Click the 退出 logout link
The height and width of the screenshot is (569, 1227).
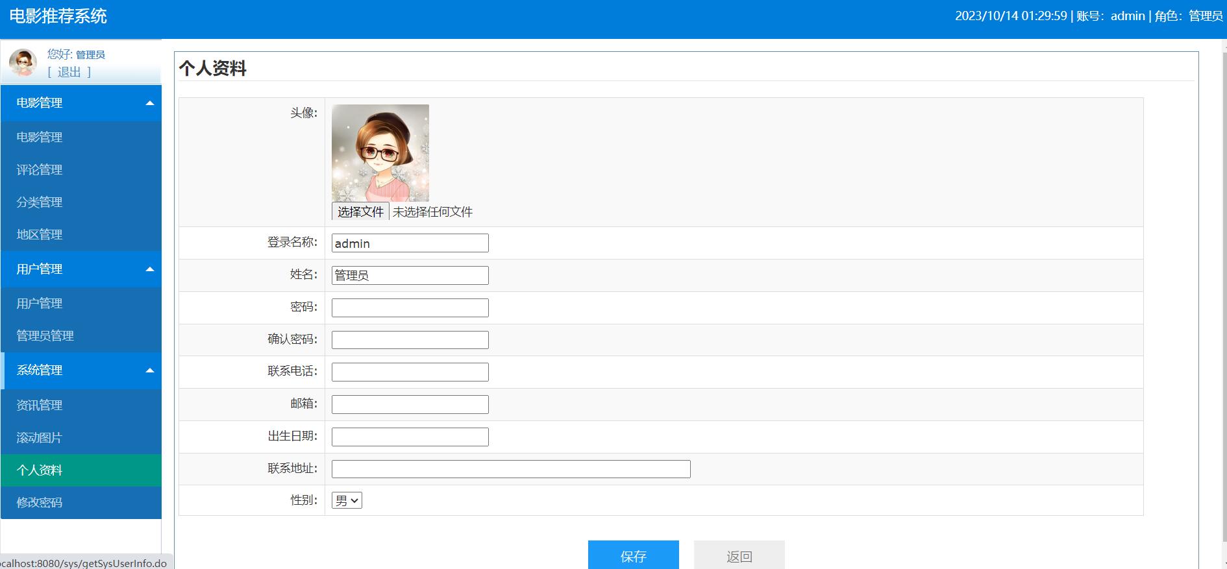tap(69, 72)
